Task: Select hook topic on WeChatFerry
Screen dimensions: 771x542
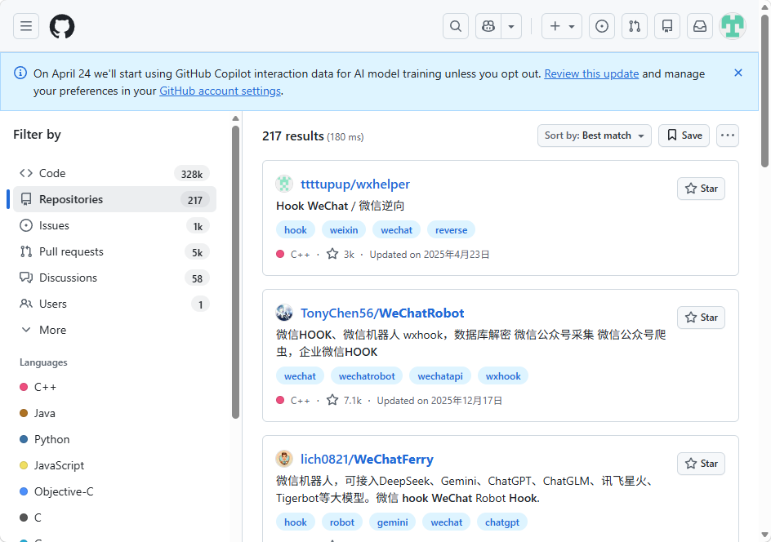Action: 296,522
